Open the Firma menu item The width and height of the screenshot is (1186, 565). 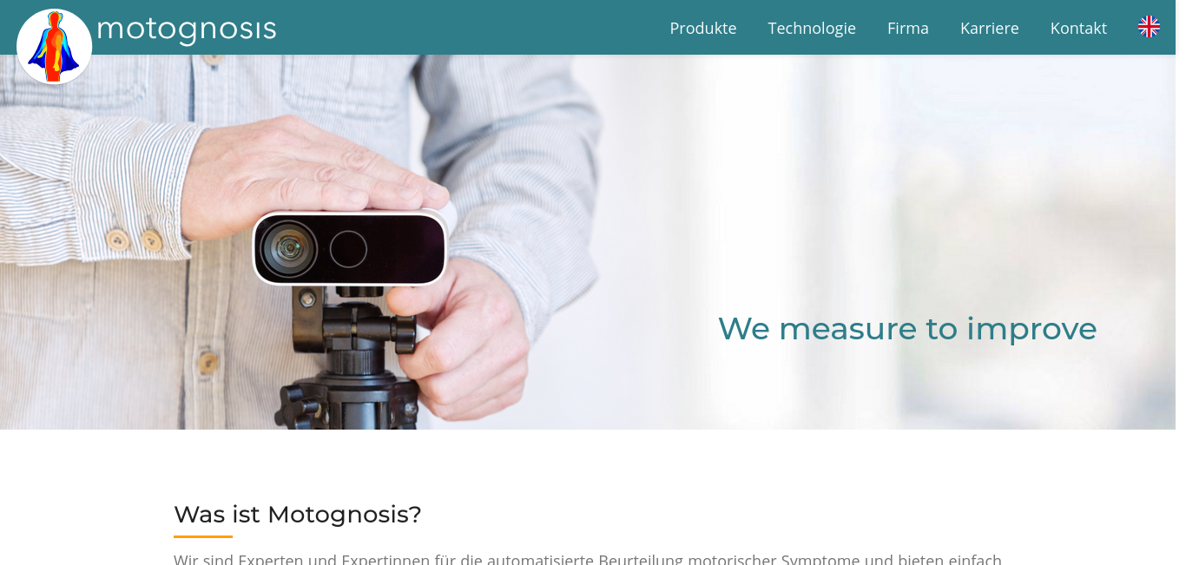(908, 28)
